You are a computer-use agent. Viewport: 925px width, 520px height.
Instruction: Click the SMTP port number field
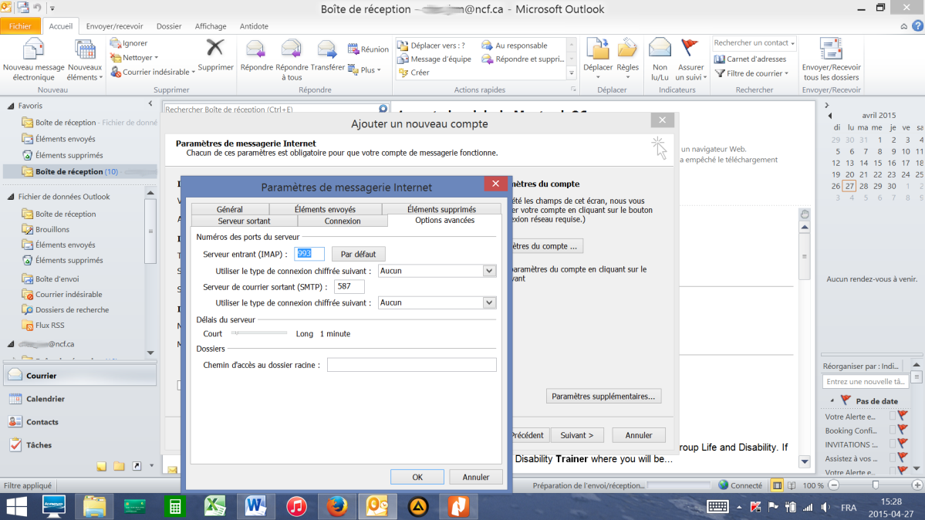pos(349,286)
